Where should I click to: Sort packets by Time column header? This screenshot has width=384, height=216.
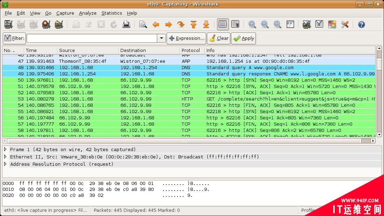click(40, 50)
